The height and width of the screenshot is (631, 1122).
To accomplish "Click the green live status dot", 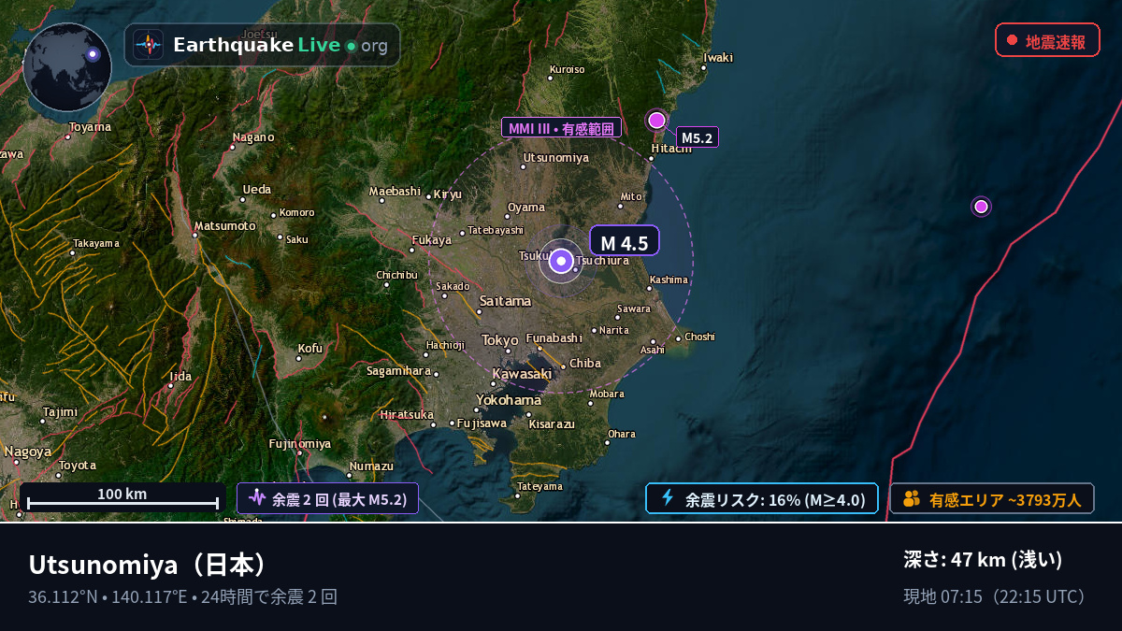I will click(351, 46).
